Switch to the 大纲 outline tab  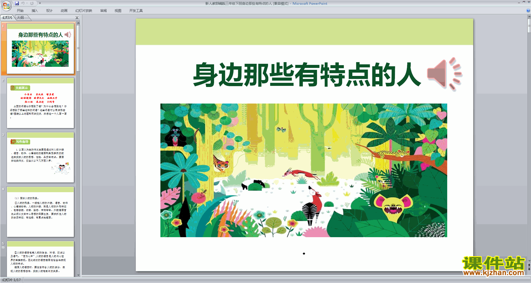20,18
